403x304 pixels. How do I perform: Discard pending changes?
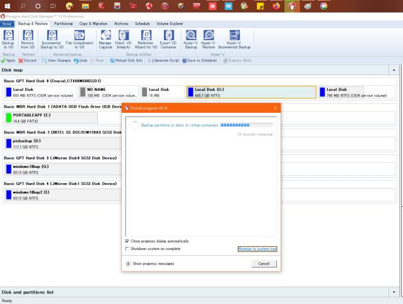point(27,61)
